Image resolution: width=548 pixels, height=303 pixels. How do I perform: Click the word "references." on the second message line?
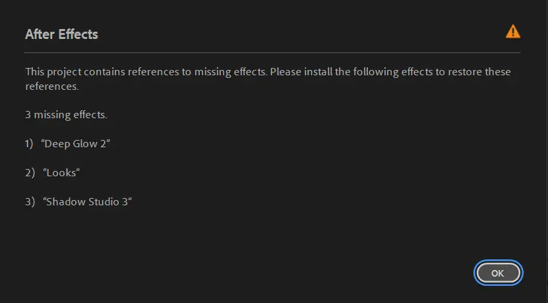point(52,86)
